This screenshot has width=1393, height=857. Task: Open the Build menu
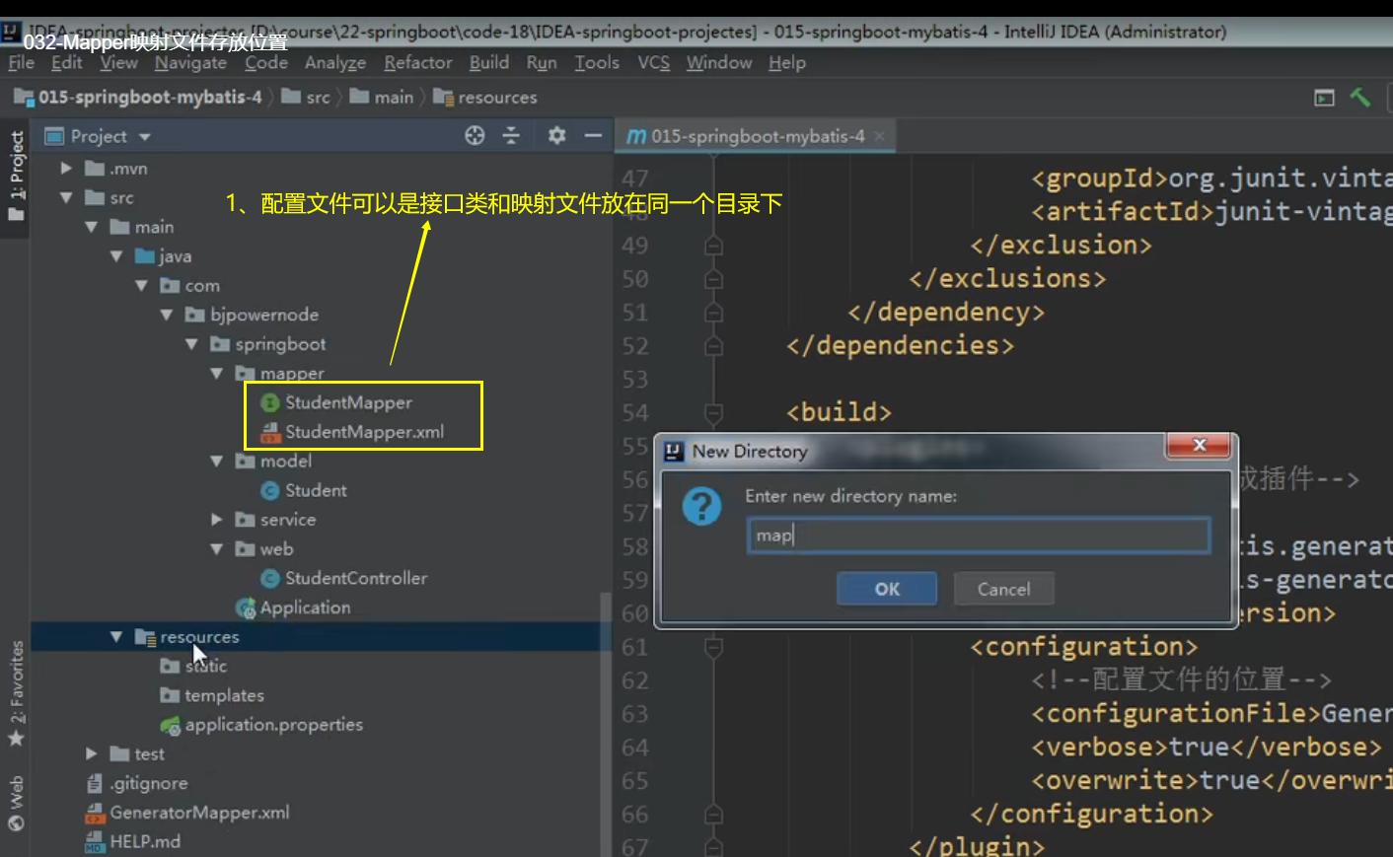(x=489, y=62)
